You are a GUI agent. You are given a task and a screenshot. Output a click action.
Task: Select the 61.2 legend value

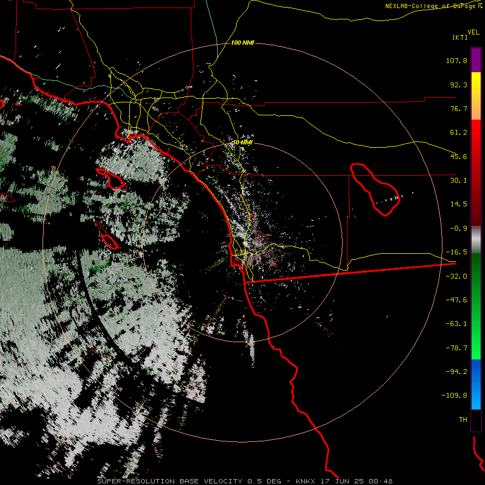coord(459,133)
